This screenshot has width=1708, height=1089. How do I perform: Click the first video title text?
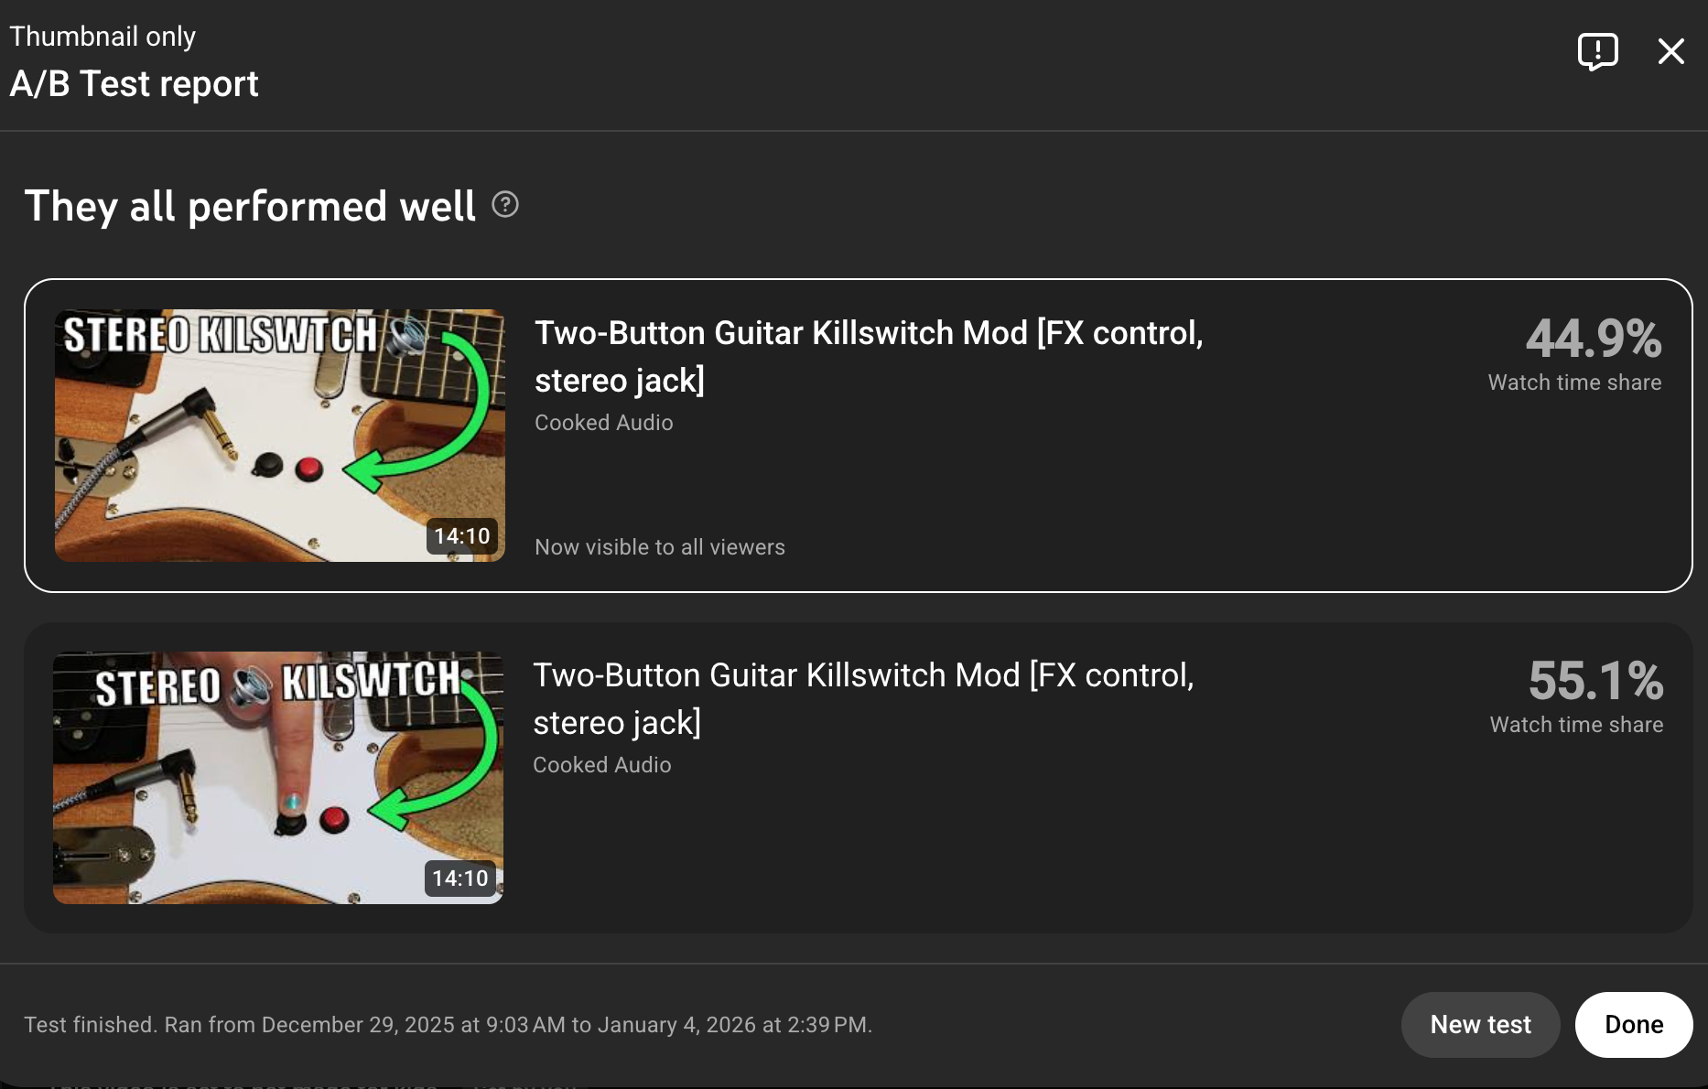(869, 357)
